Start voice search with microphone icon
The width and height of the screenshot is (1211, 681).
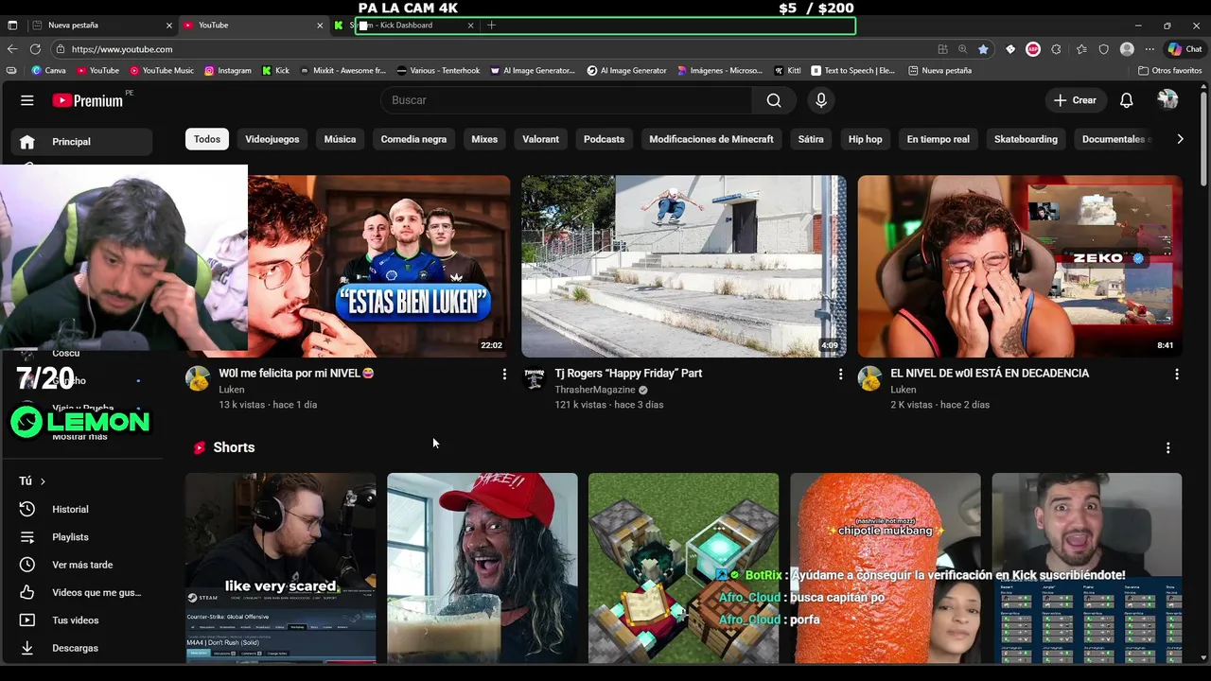pyautogui.click(x=821, y=100)
